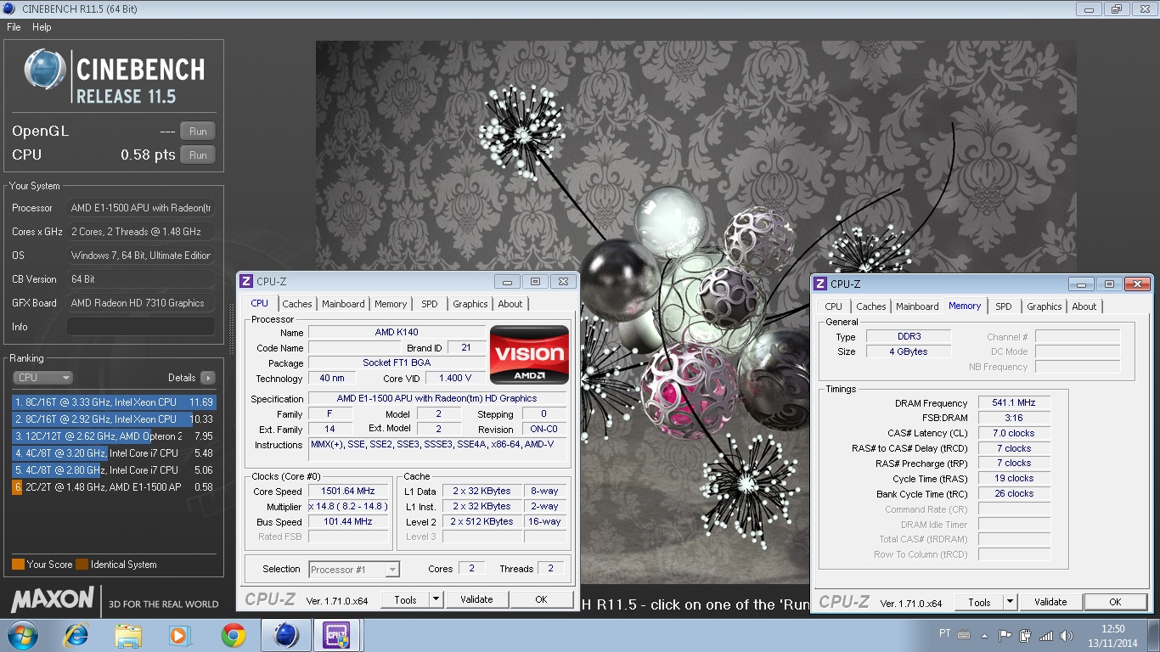Switch to CPU tab in right CPU-Z window
The height and width of the screenshot is (652, 1160).
[x=834, y=306]
